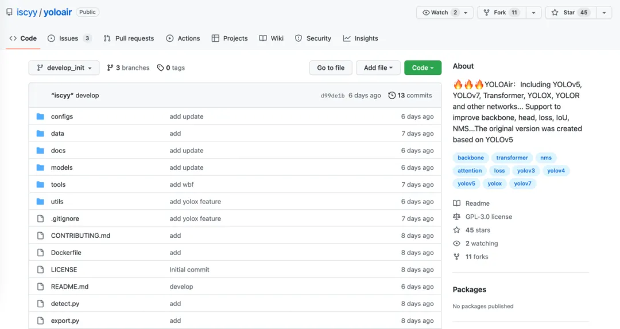620x329 pixels.
Task: Open the star lists dropdown arrow
Action: click(604, 13)
